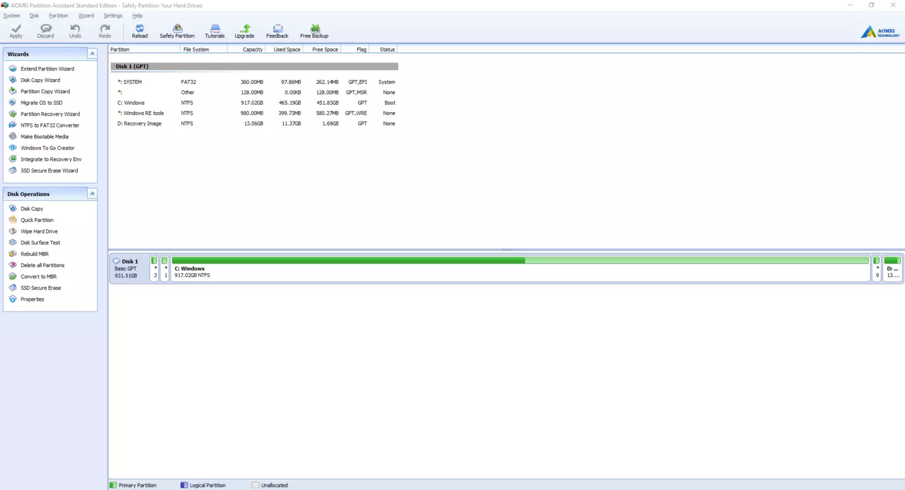Run the Disk Surface Test
The height and width of the screenshot is (490, 905).
tap(40, 243)
